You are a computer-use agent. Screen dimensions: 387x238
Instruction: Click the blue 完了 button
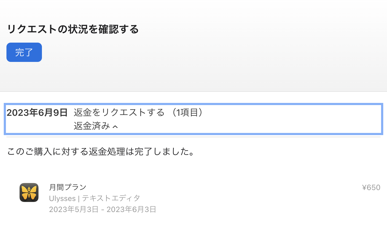(24, 52)
